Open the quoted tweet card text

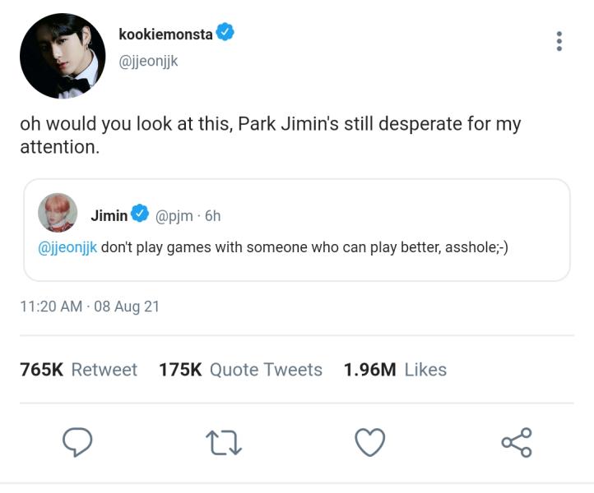coord(304,247)
